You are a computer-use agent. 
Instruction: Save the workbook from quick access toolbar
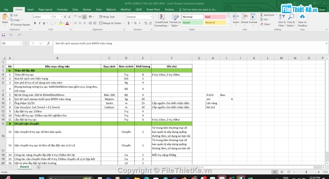tap(3, 35)
